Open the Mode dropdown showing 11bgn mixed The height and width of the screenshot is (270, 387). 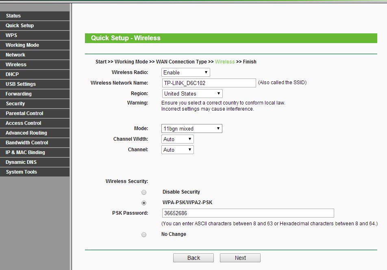[x=192, y=128]
